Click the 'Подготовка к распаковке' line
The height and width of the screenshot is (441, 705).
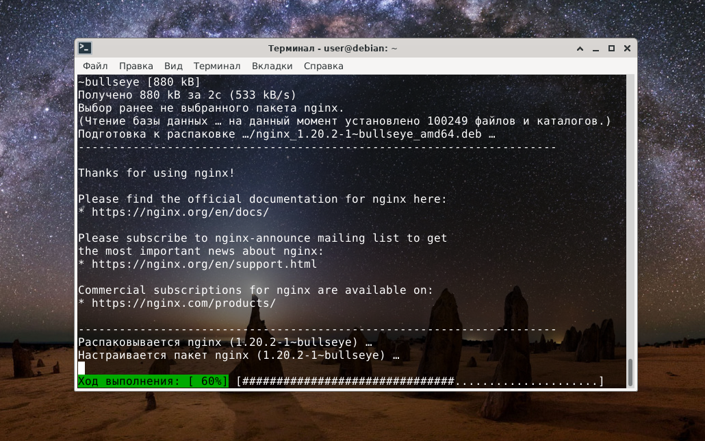[286, 134]
